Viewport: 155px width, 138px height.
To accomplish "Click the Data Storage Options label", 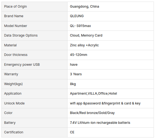I will coord(21,35).
